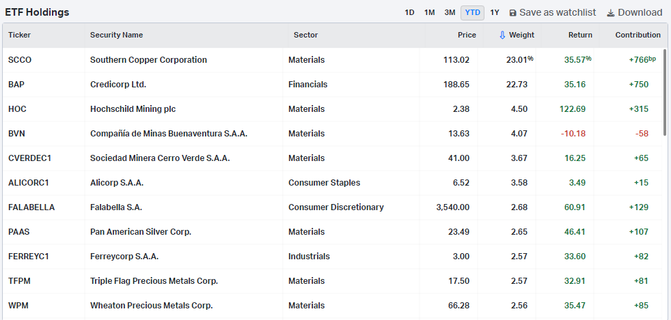
Task: Click weight 23.01%
Action: (519, 60)
